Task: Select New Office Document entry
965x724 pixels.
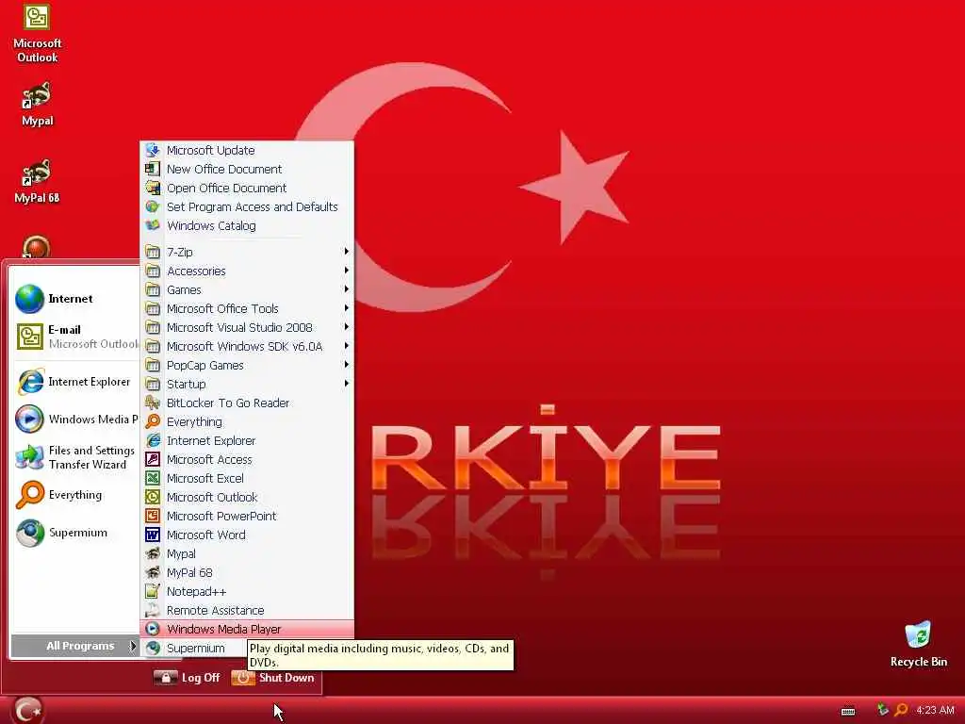Action: [x=247, y=170]
